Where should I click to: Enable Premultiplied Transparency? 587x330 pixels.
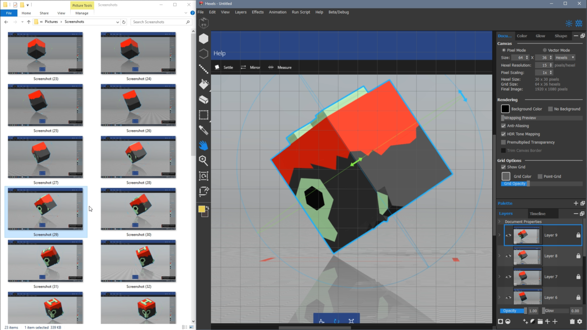tap(503, 142)
